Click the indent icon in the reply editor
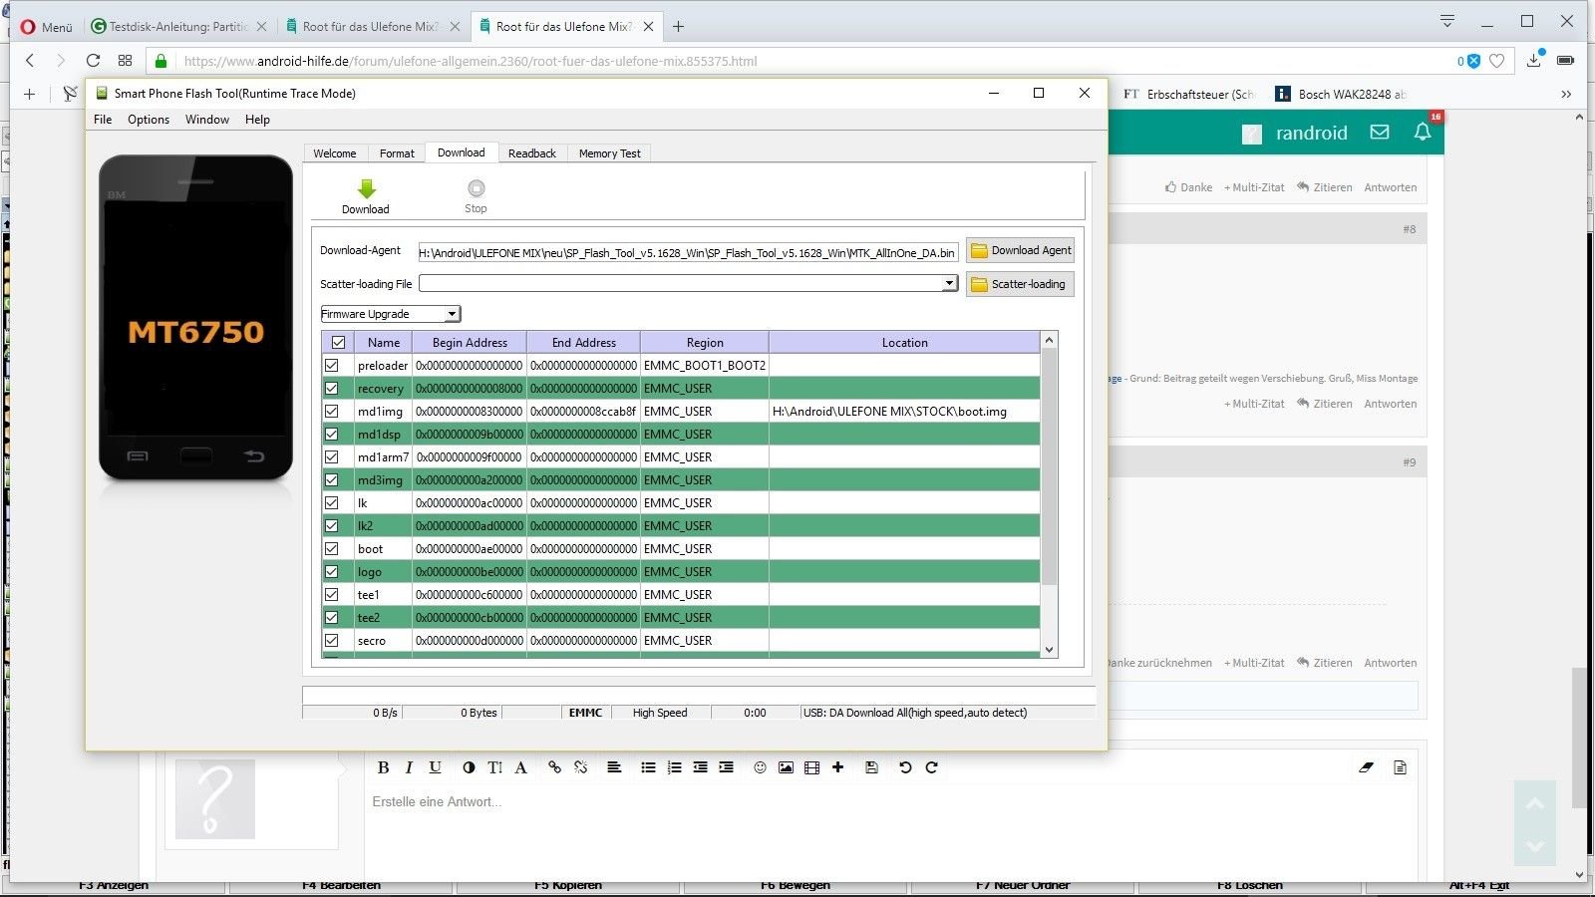 point(726,767)
